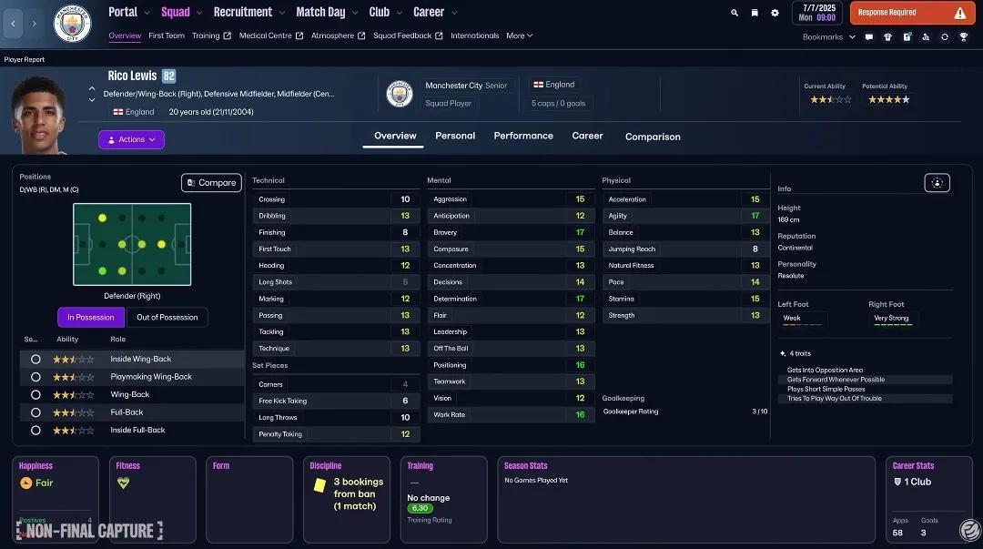Switch to the Performance tab
Screen dimensions: 983x549
523,136
